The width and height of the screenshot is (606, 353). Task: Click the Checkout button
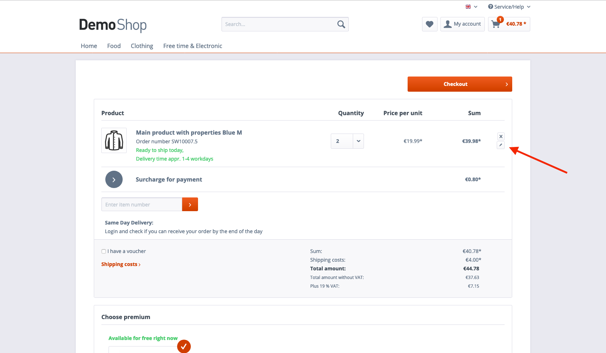(460, 84)
